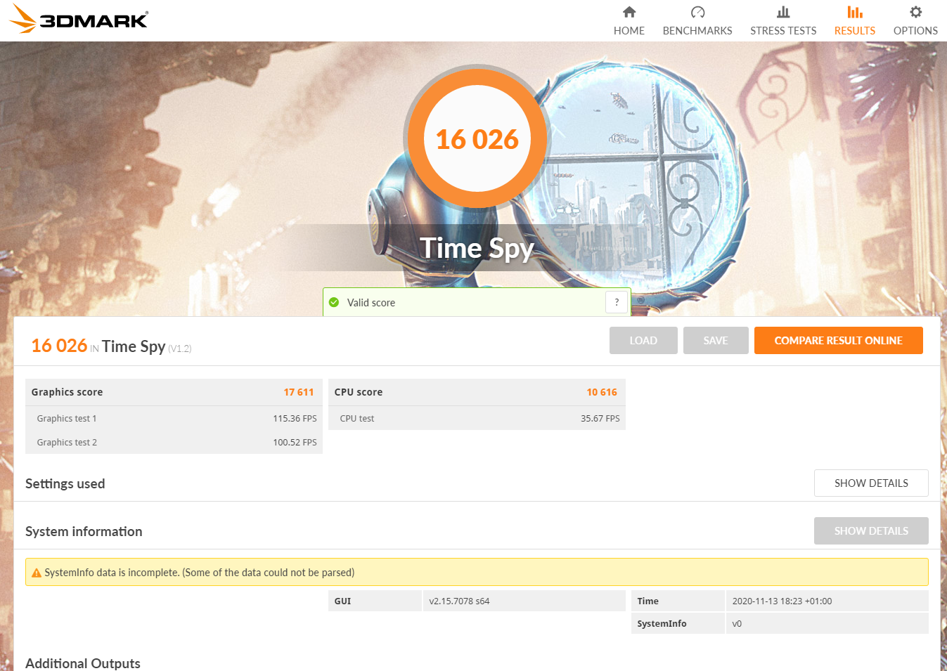Viewport: 947px width, 671px height.
Task: Show details for System information
Action: click(871, 531)
